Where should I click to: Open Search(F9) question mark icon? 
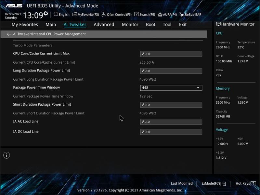[x=136, y=14]
